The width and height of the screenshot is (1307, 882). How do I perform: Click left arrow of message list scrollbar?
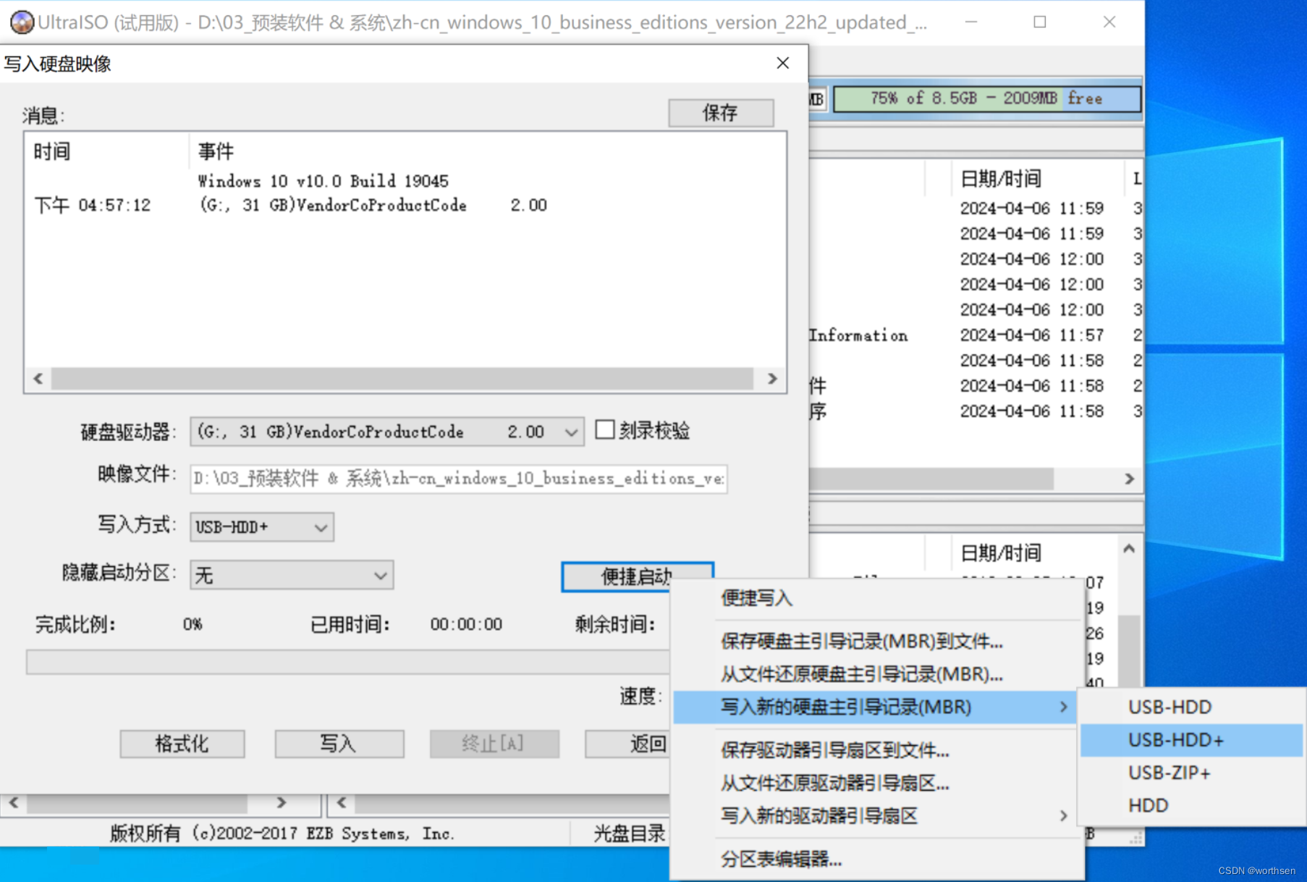click(x=38, y=378)
